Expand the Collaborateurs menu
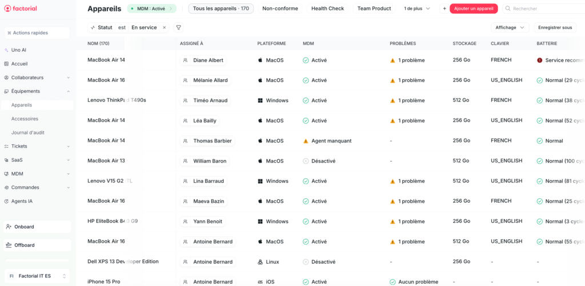The image size is (585, 286). [69, 77]
